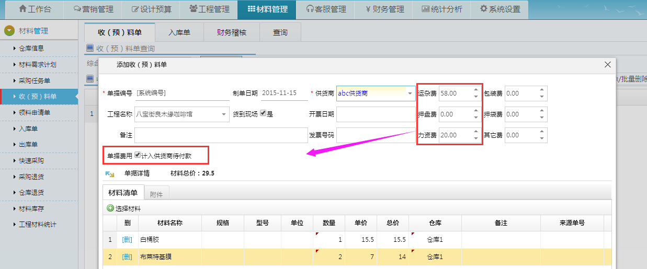The width and height of the screenshot is (647, 269).
Task: Switch to the 入库单 tab
Action: (x=179, y=32)
